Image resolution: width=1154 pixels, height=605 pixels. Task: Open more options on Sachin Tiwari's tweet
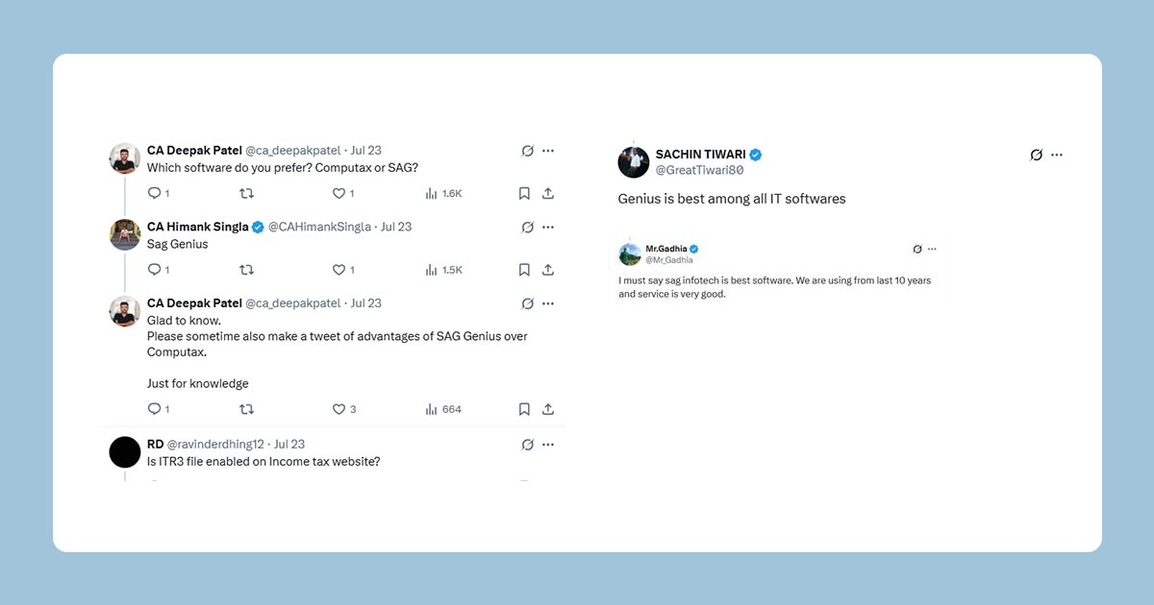[1057, 155]
